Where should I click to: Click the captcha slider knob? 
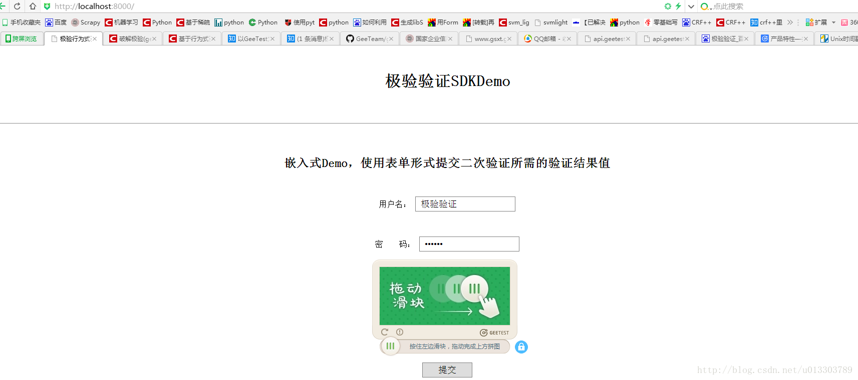click(x=390, y=346)
